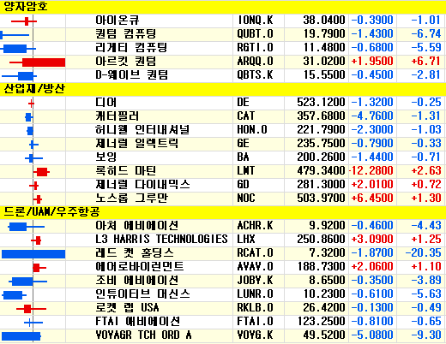Click 제너럴 다이내믹스 name

pos(142,185)
